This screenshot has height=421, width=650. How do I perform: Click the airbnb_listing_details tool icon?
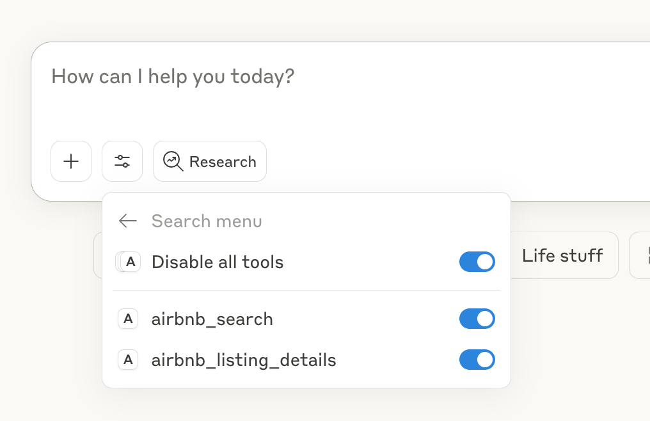click(x=128, y=360)
